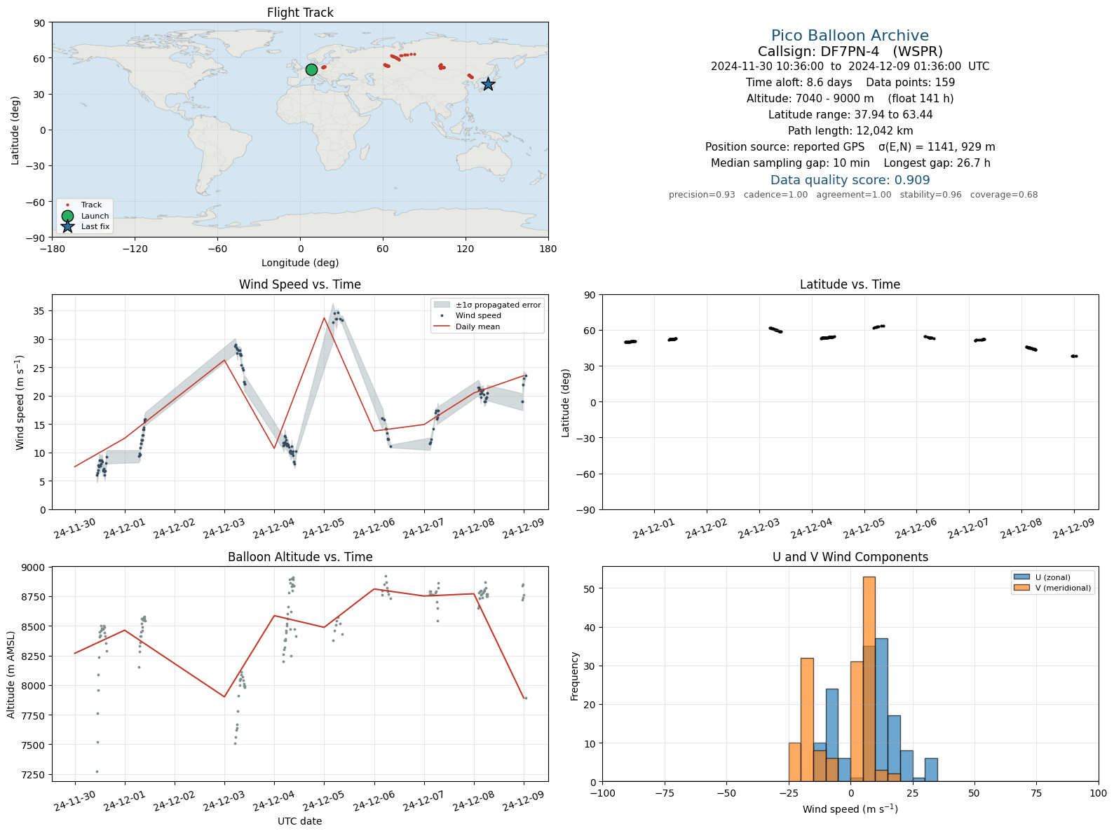Click the Wind speed dot in the legend
Viewport: 1114px width, 833px height.
[442, 316]
